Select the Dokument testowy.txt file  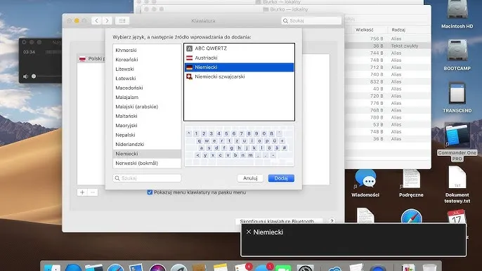pos(457,178)
